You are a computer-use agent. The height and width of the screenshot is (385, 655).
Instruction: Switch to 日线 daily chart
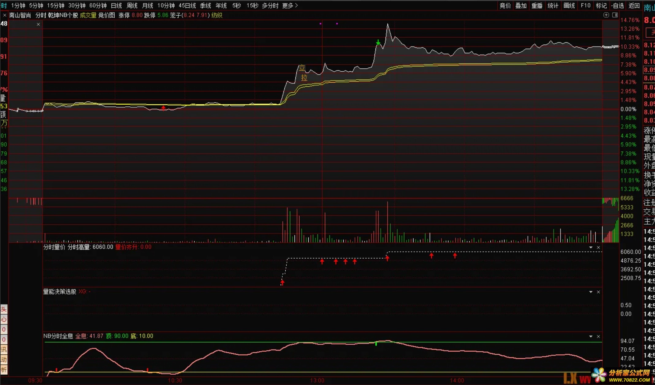click(x=116, y=6)
